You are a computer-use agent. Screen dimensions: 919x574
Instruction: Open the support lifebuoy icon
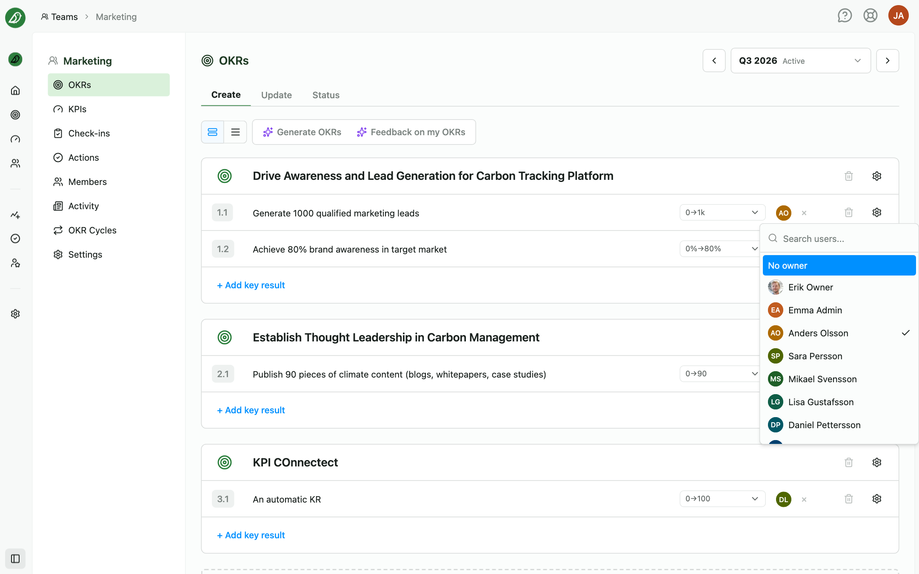[x=870, y=16]
